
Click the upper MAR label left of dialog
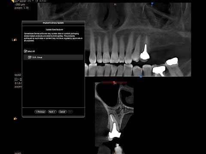pos(18,75)
